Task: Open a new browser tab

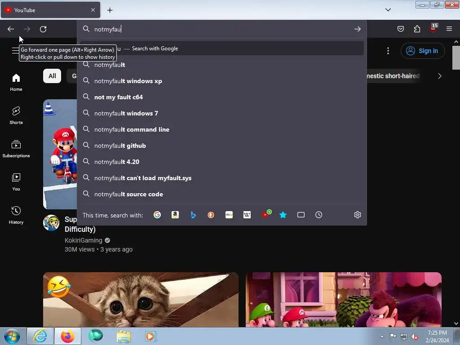Action: (110, 10)
